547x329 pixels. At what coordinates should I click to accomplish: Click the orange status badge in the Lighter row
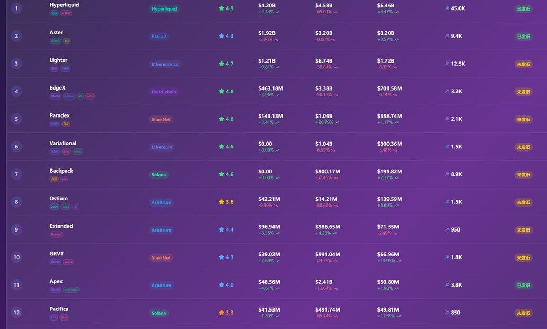[x=523, y=64]
